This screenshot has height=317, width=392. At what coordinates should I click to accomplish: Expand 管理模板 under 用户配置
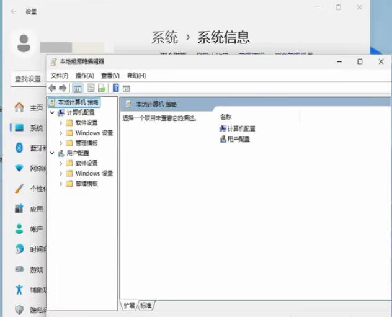[x=61, y=184]
